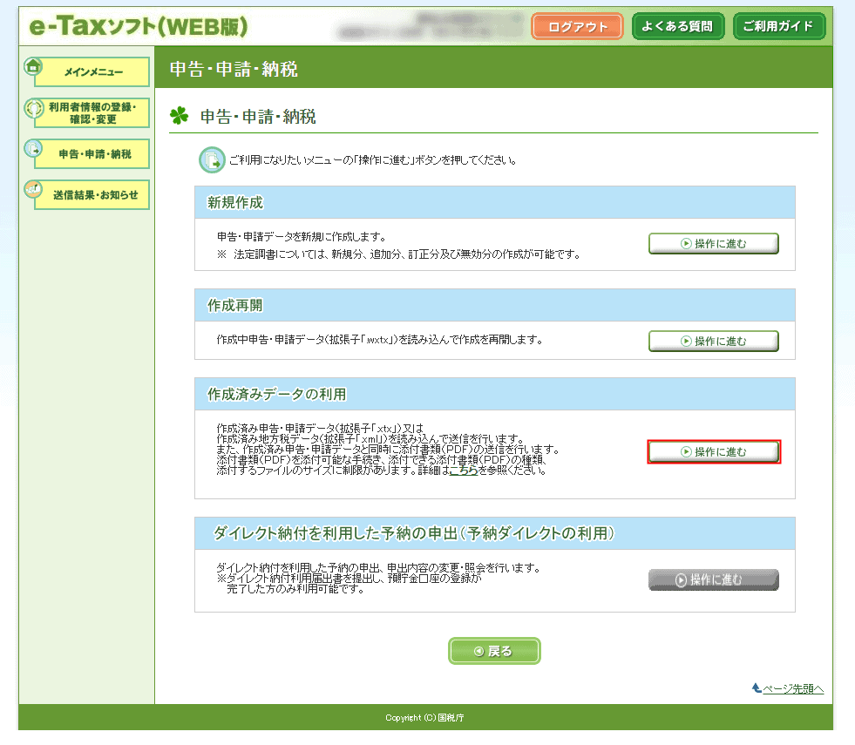The width and height of the screenshot is (855, 745).
Task: Click the 作成済みデータの利用 section header
Action: click(x=494, y=394)
